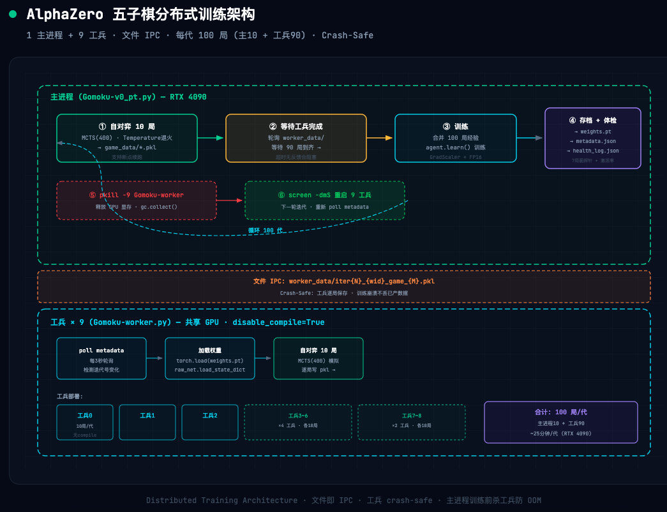Click the green "⑥ screen -dmS 重启 9 工兵" title
Viewport: 667px width, 512px height.
(325, 195)
